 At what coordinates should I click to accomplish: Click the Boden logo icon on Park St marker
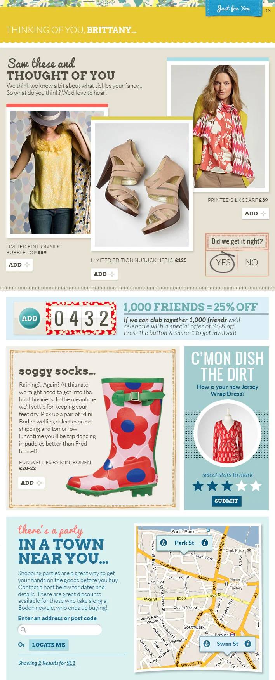[164, 543]
